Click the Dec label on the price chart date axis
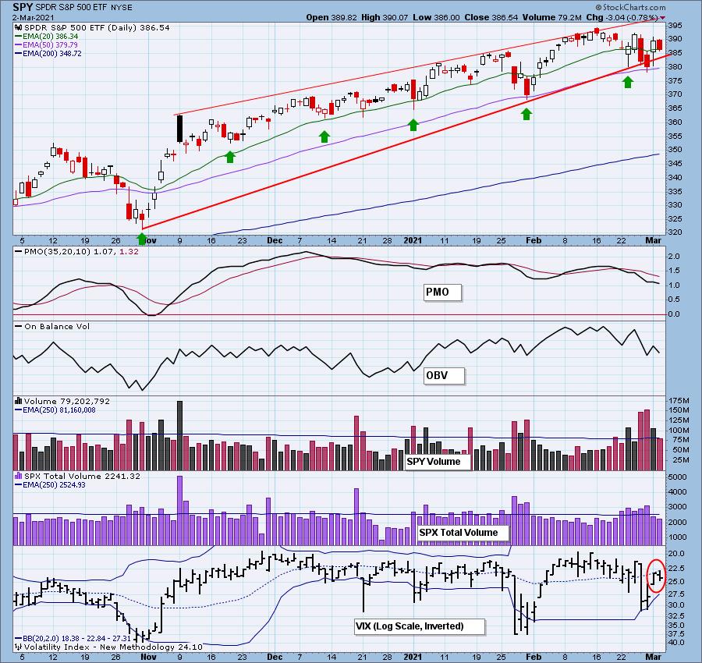The height and width of the screenshot is (663, 702). pyautogui.click(x=274, y=240)
